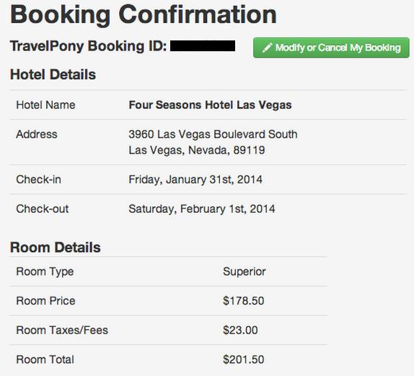
Task: Click the Hotel Name row label
Action: [x=45, y=105]
